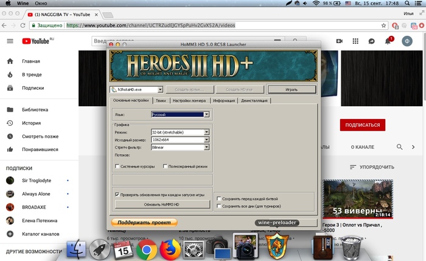Open the h3hotaHD.exe executable dropdown

pos(160,89)
